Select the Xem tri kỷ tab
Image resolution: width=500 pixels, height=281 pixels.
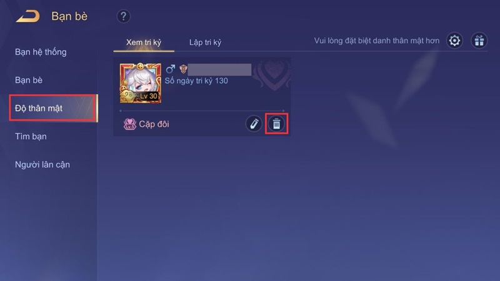tap(144, 42)
